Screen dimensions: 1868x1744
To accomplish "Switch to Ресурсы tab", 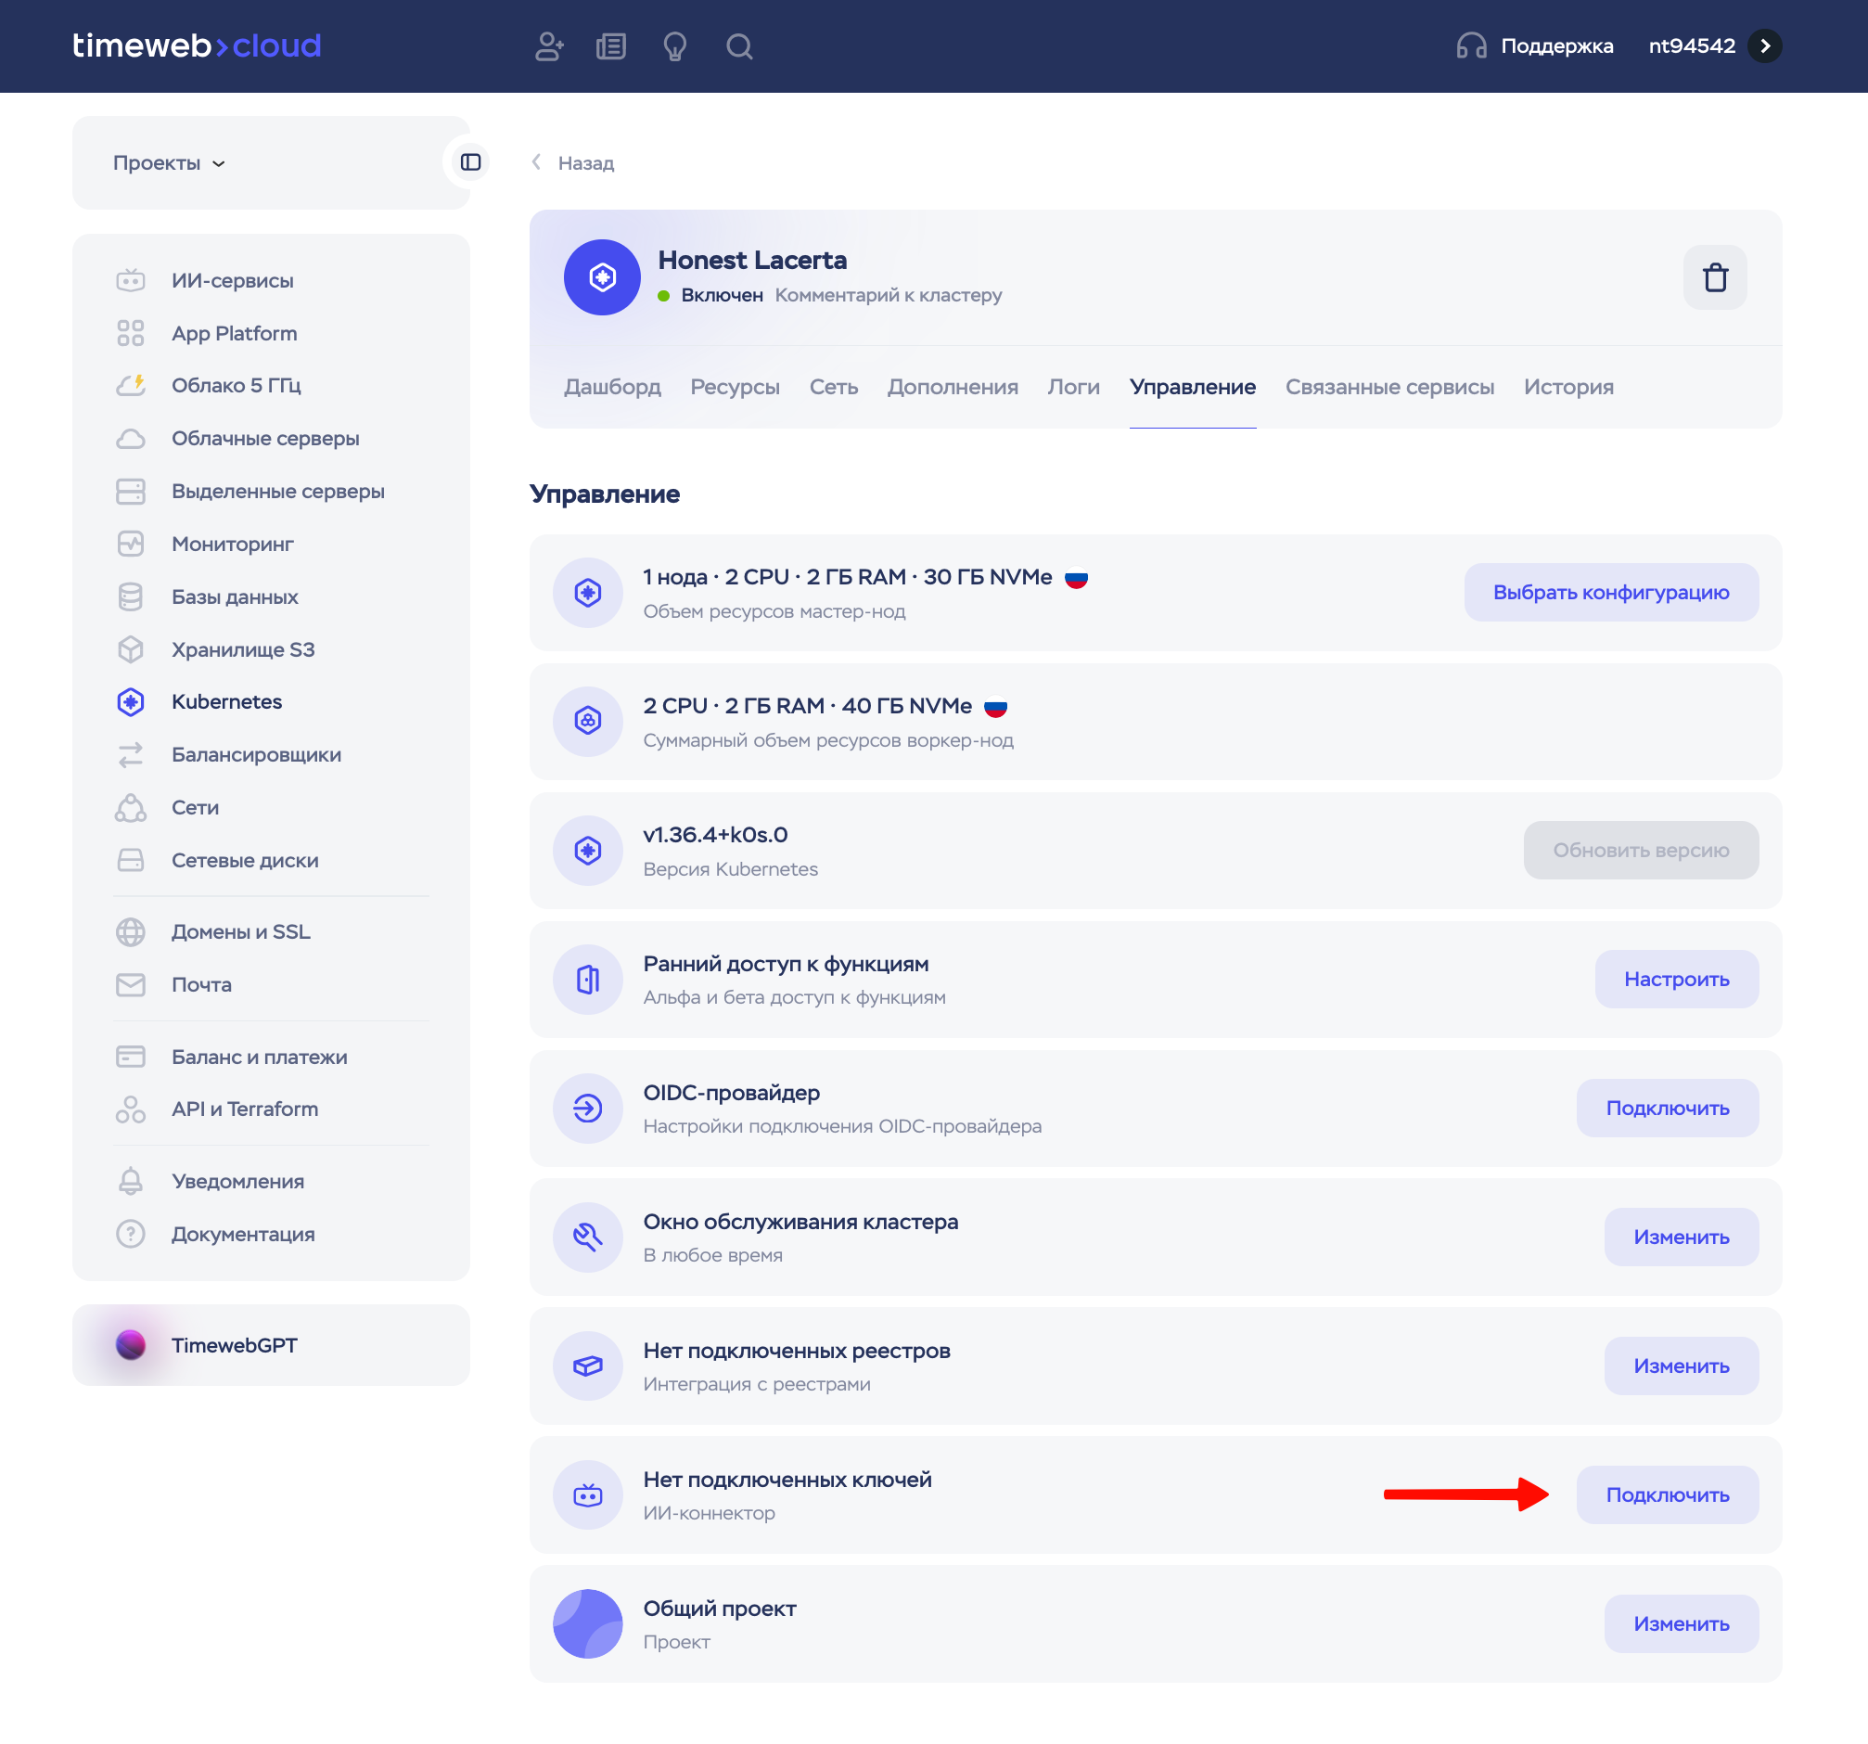I will (735, 387).
